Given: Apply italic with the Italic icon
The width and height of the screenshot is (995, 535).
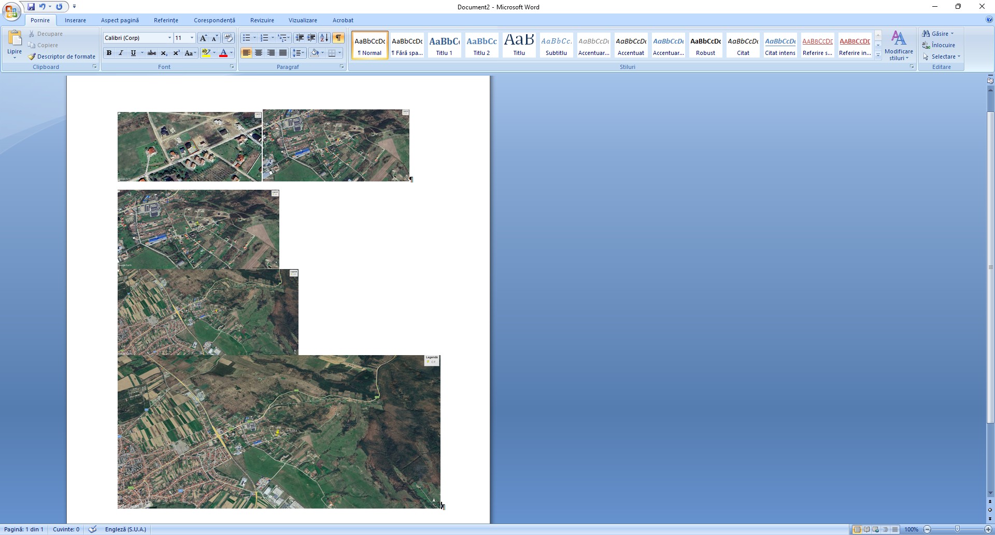Looking at the screenshot, I should [121, 53].
